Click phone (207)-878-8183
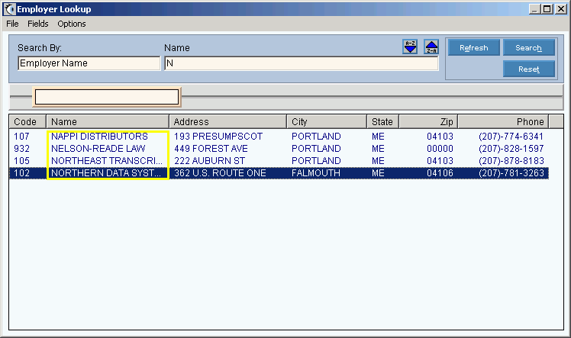The image size is (571, 338). (x=511, y=161)
